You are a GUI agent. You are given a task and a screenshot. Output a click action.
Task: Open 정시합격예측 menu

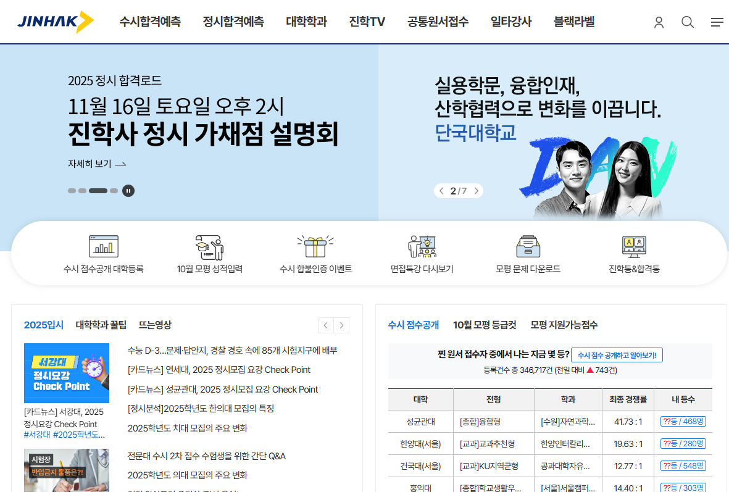(x=233, y=22)
